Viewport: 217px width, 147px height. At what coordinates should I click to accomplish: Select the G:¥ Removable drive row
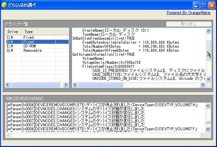(x=37, y=50)
